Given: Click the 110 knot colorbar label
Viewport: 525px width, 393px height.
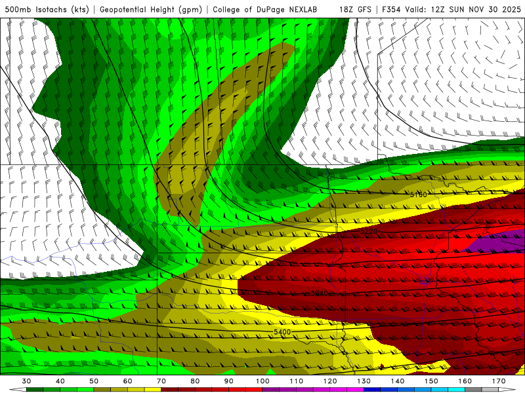Looking at the screenshot, I should [x=297, y=381].
